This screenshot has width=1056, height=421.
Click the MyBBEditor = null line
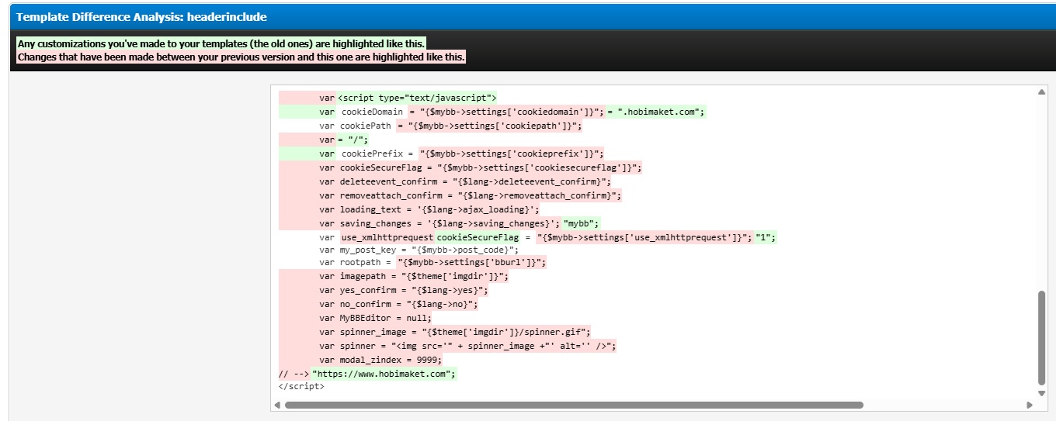[376, 318]
